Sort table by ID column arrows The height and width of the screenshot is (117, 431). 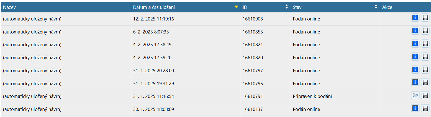pos(286,7)
